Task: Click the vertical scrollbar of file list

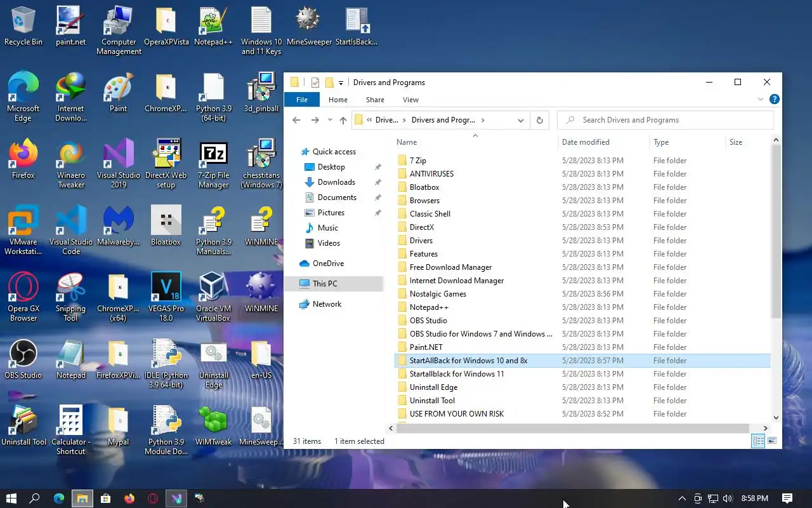Action: [x=776, y=231]
